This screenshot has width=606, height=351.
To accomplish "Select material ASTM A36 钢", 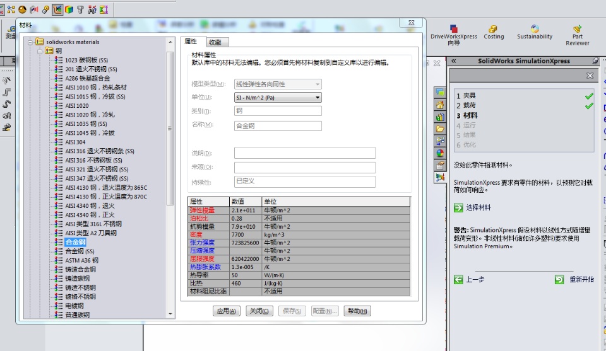I will click(x=82, y=260).
